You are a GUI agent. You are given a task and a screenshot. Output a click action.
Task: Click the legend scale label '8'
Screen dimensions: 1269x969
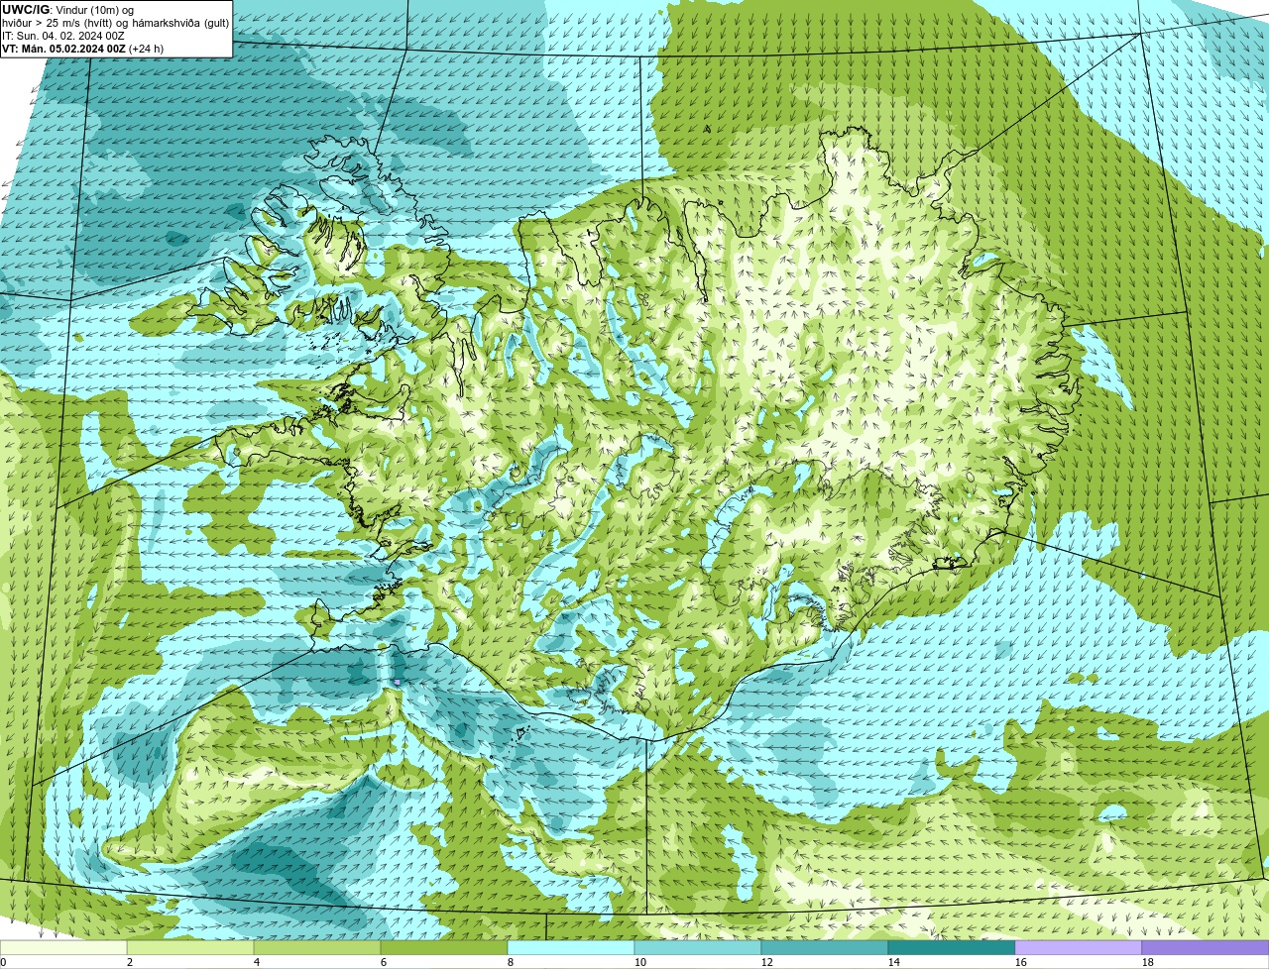coord(511,962)
